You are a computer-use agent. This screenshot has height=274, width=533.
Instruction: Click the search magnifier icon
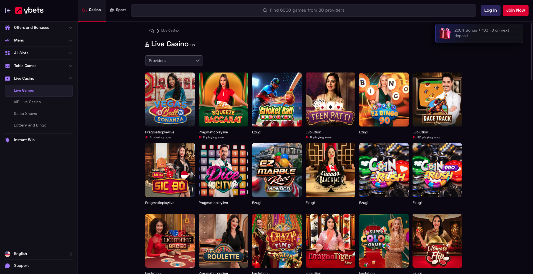click(x=265, y=11)
